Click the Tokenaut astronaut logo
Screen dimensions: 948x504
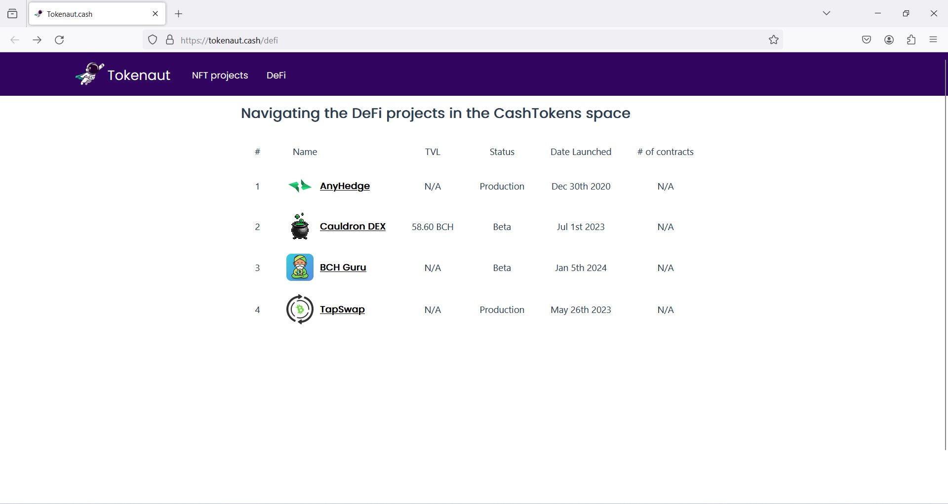90,74
